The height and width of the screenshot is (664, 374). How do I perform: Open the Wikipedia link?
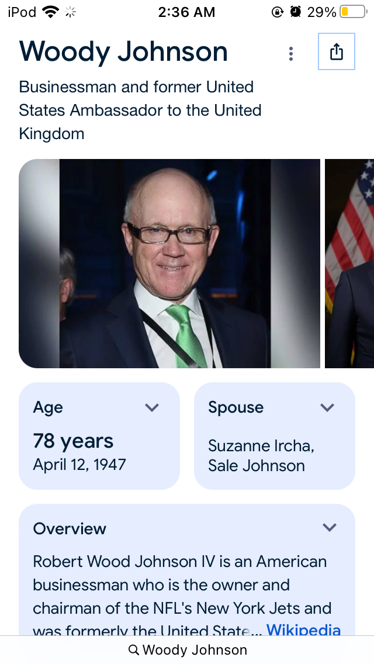coord(303,630)
